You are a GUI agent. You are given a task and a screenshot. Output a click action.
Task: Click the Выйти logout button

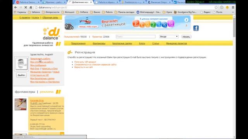pos(21,75)
